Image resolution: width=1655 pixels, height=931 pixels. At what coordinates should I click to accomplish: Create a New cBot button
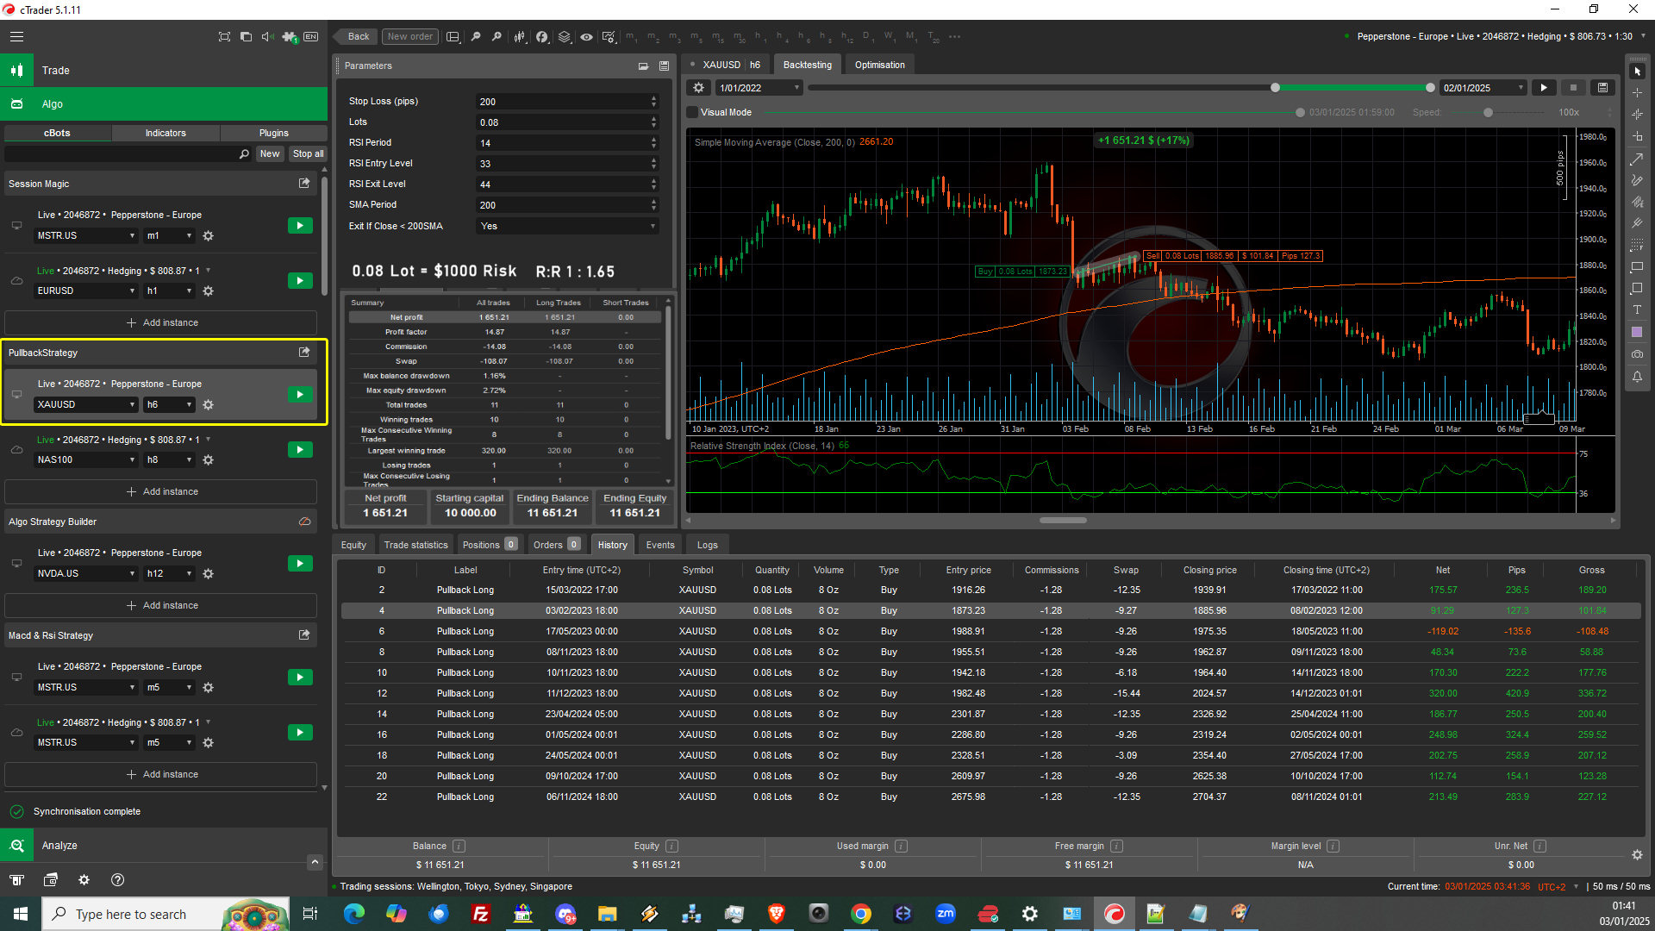(270, 154)
